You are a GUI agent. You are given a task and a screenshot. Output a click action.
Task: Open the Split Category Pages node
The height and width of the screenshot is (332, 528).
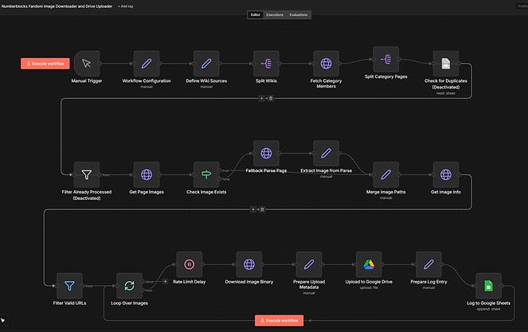(x=386, y=59)
